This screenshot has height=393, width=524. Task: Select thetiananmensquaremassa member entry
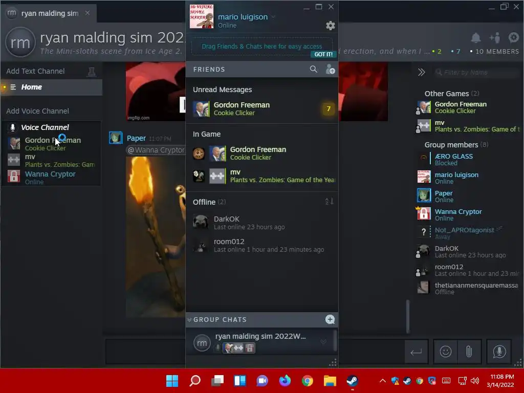(468, 288)
